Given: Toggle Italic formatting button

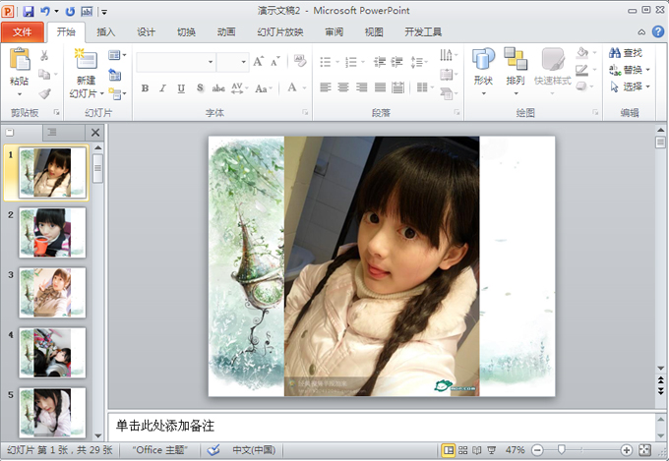Looking at the screenshot, I should 163,87.
